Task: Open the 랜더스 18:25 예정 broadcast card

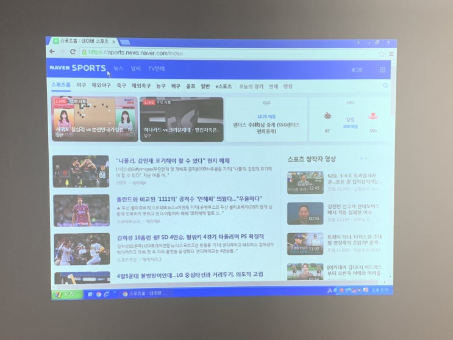Action: tap(266, 120)
